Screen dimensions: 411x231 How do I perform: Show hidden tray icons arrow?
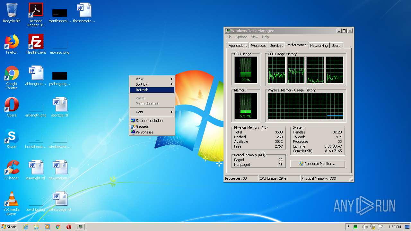[348, 227]
